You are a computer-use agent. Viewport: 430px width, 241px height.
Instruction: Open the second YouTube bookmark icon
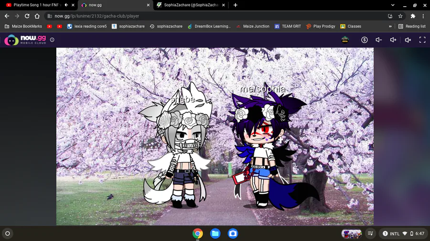click(60, 26)
